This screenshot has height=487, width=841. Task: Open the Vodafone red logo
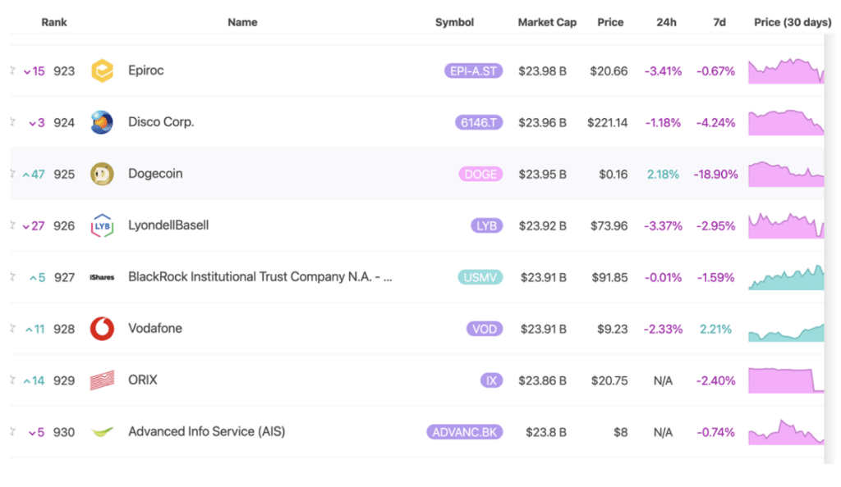tap(102, 329)
